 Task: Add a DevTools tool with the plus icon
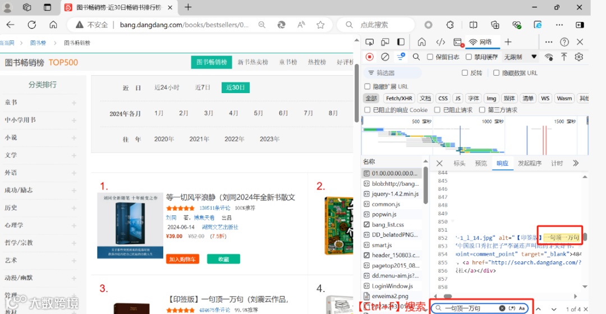coord(508,41)
